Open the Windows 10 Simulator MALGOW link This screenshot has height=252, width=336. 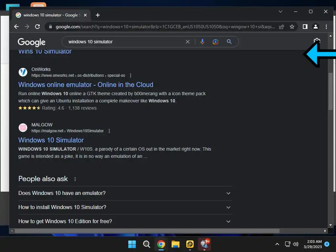(x=51, y=140)
